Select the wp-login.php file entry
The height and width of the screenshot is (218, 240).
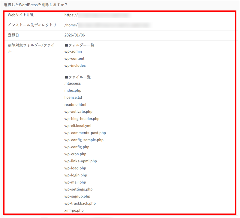pos(76,175)
